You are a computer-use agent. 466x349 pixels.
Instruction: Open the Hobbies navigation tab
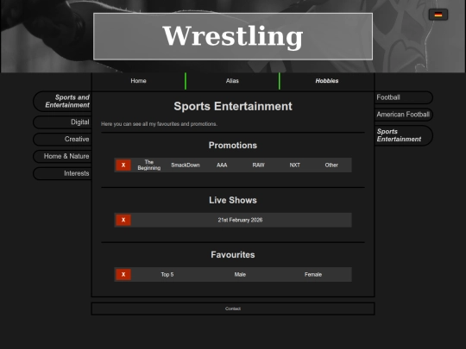(x=327, y=81)
